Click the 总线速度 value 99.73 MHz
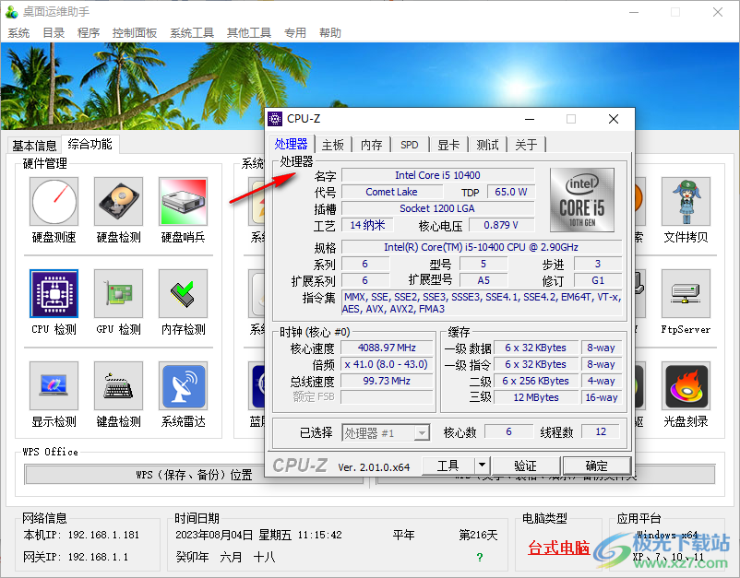The height and width of the screenshot is (578, 740). pyautogui.click(x=387, y=381)
